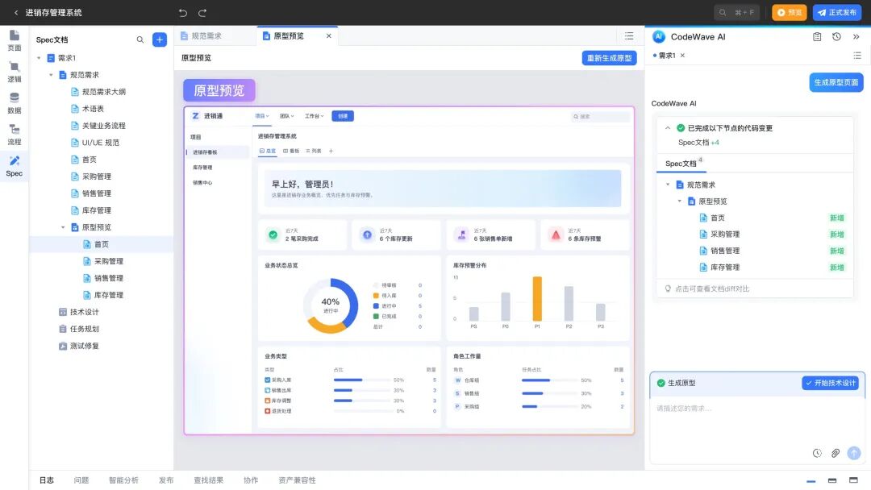Screen dimensions: 871x490
Task: Click the 开始技术设计 button
Action: (x=830, y=383)
